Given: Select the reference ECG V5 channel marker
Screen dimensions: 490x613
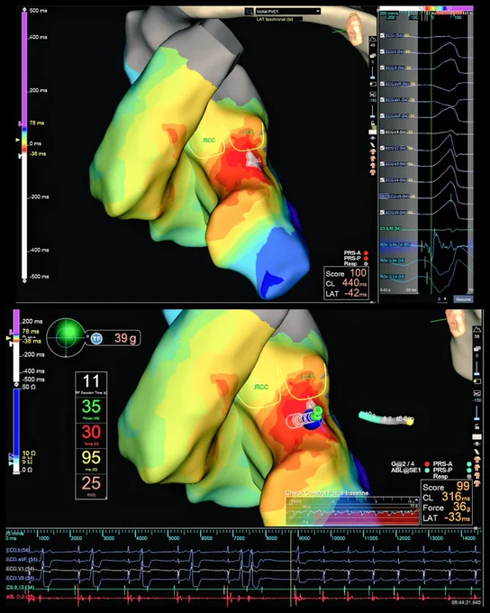Looking at the screenshot, I should click(383, 196).
